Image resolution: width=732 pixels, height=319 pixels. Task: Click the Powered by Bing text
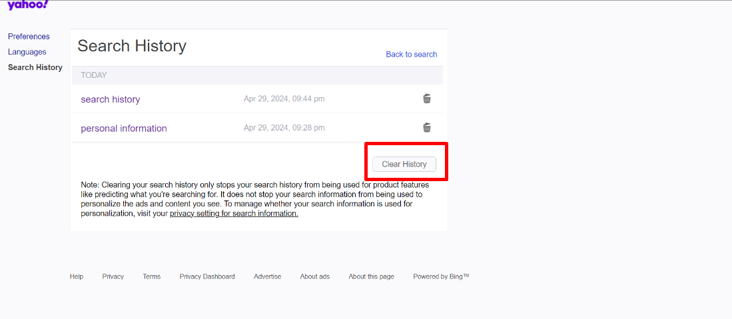pyautogui.click(x=441, y=276)
